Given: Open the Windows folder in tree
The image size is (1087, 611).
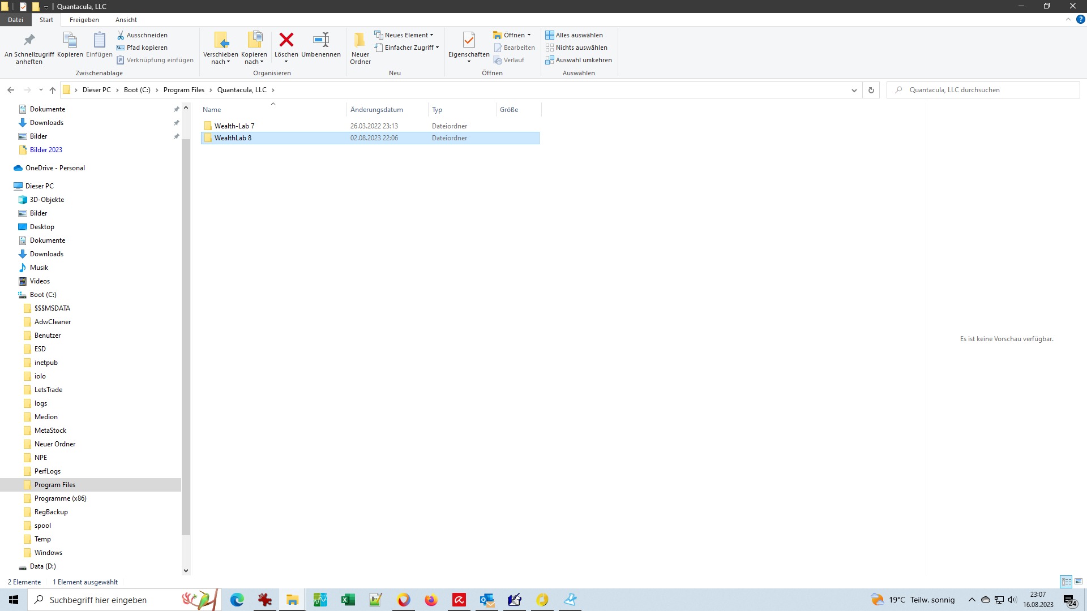Looking at the screenshot, I should [x=48, y=553].
